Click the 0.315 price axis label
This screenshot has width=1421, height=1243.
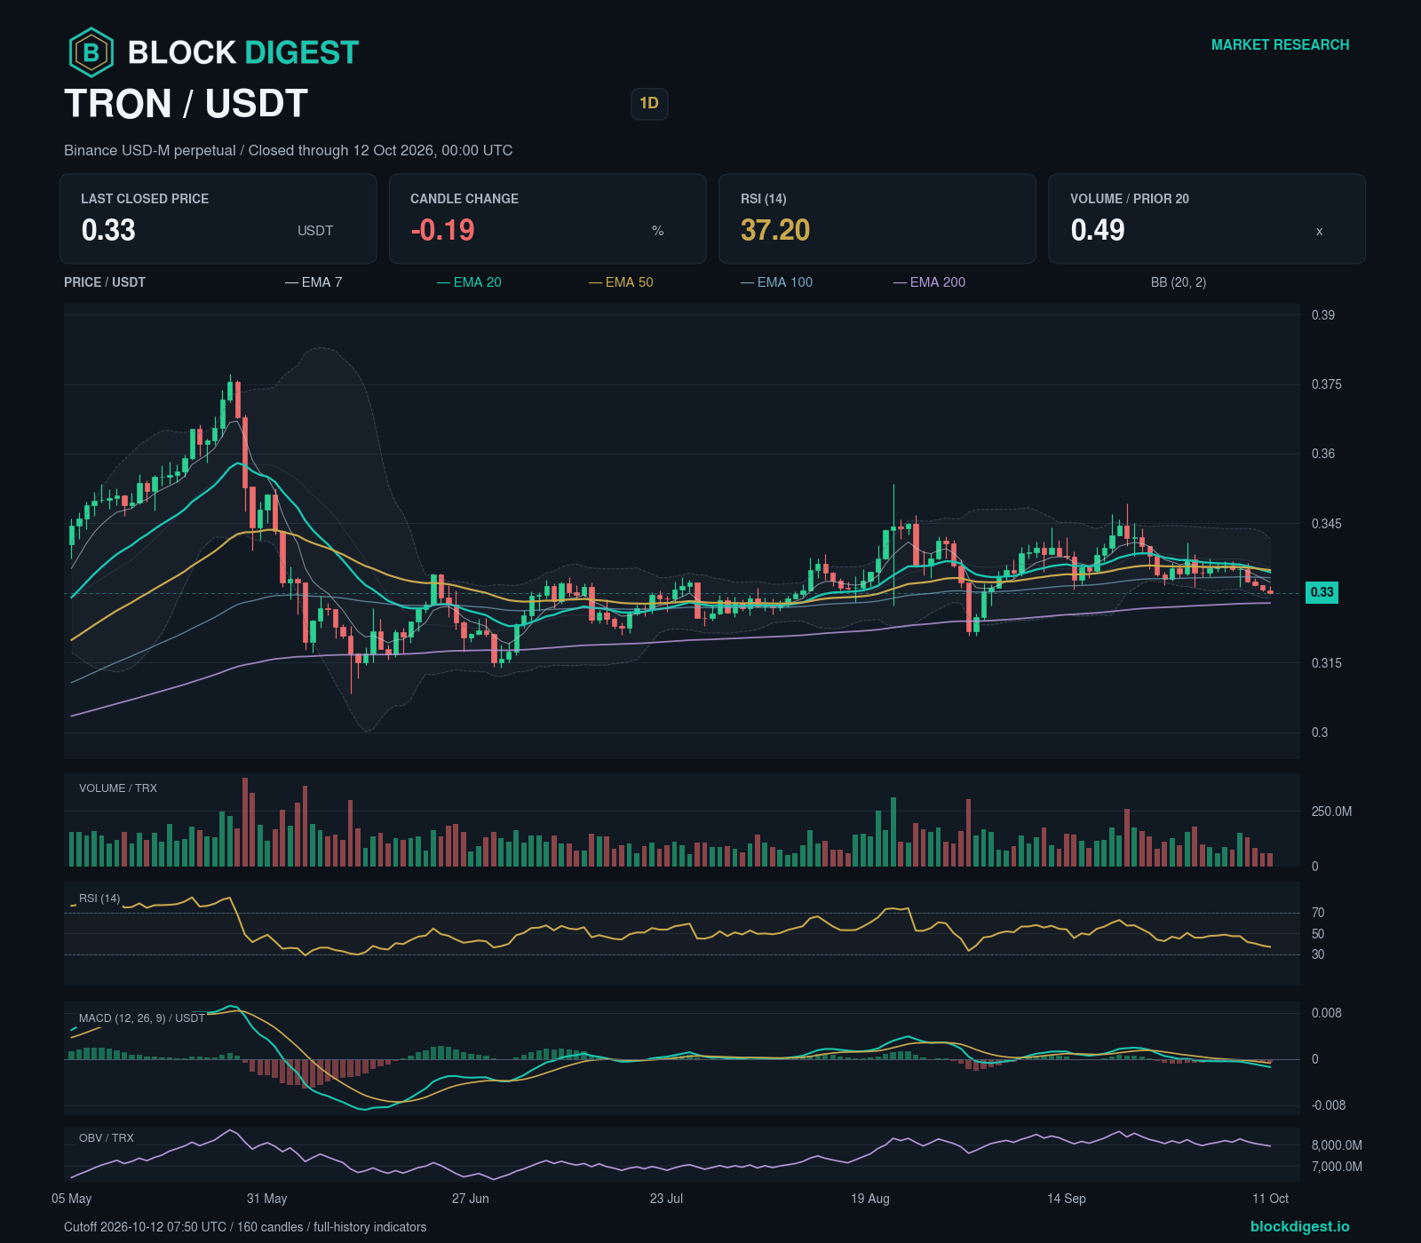coord(1327,663)
